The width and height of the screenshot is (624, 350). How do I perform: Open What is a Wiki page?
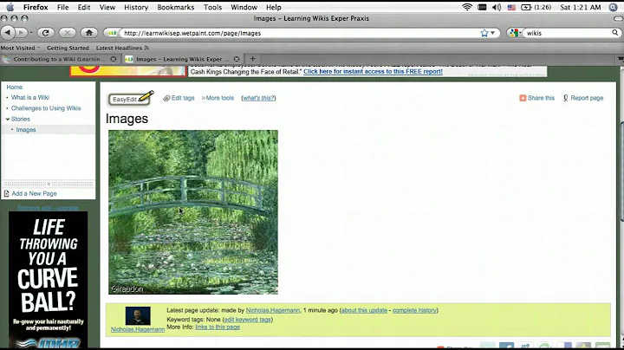pyautogui.click(x=30, y=97)
